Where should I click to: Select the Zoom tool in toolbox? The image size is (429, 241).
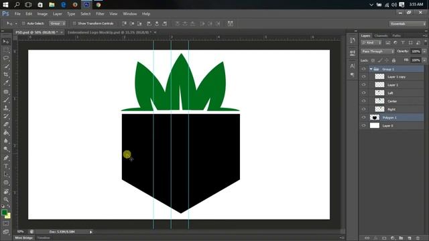6,199
